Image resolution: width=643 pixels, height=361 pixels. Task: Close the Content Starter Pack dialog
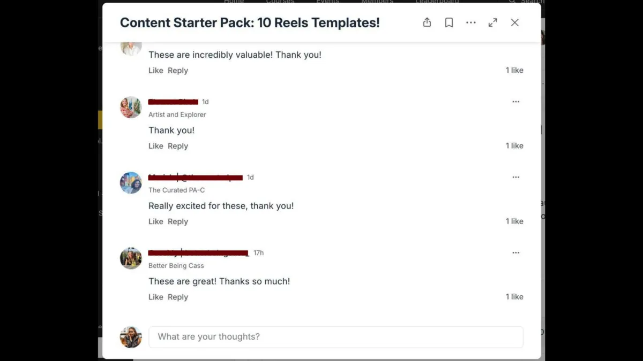coord(515,22)
